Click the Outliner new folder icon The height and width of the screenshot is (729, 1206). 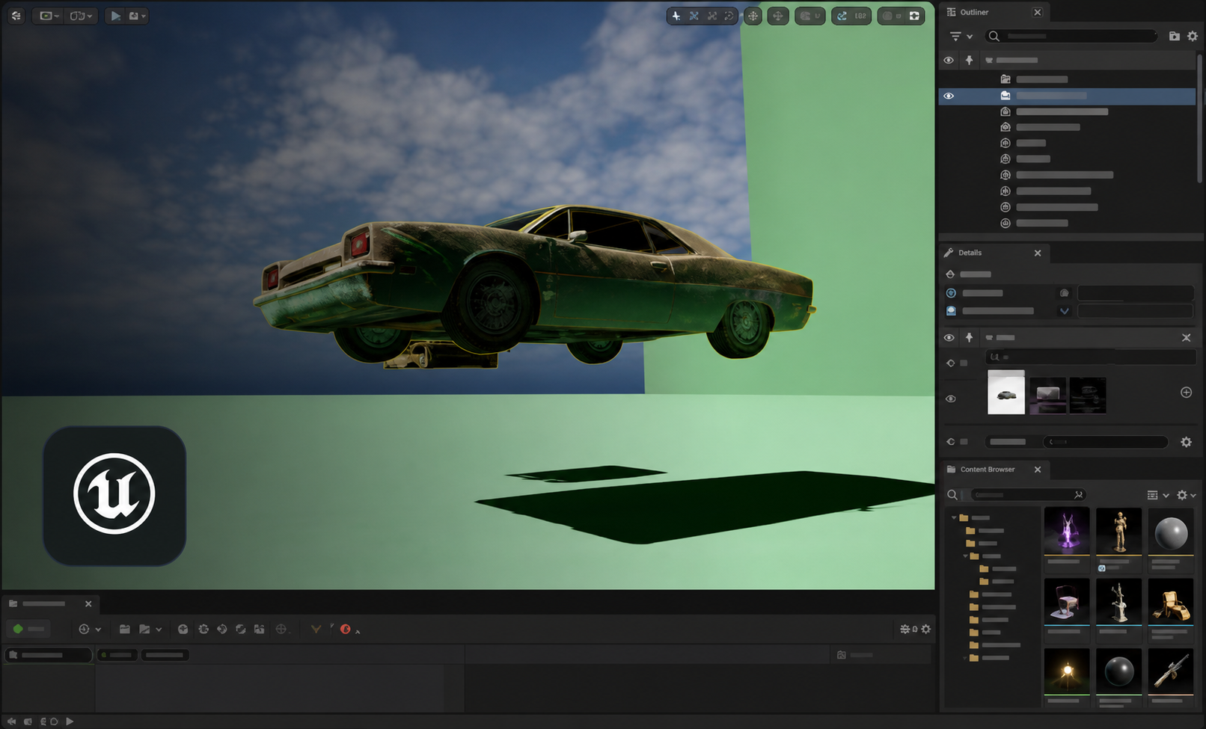[x=1174, y=36]
